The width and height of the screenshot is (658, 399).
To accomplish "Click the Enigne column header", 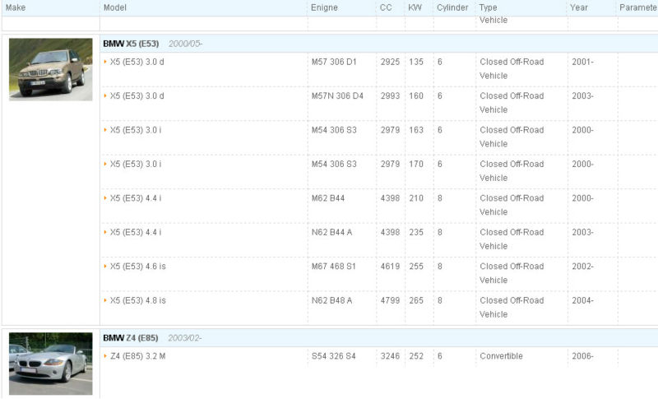I will [x=324, y=7].
